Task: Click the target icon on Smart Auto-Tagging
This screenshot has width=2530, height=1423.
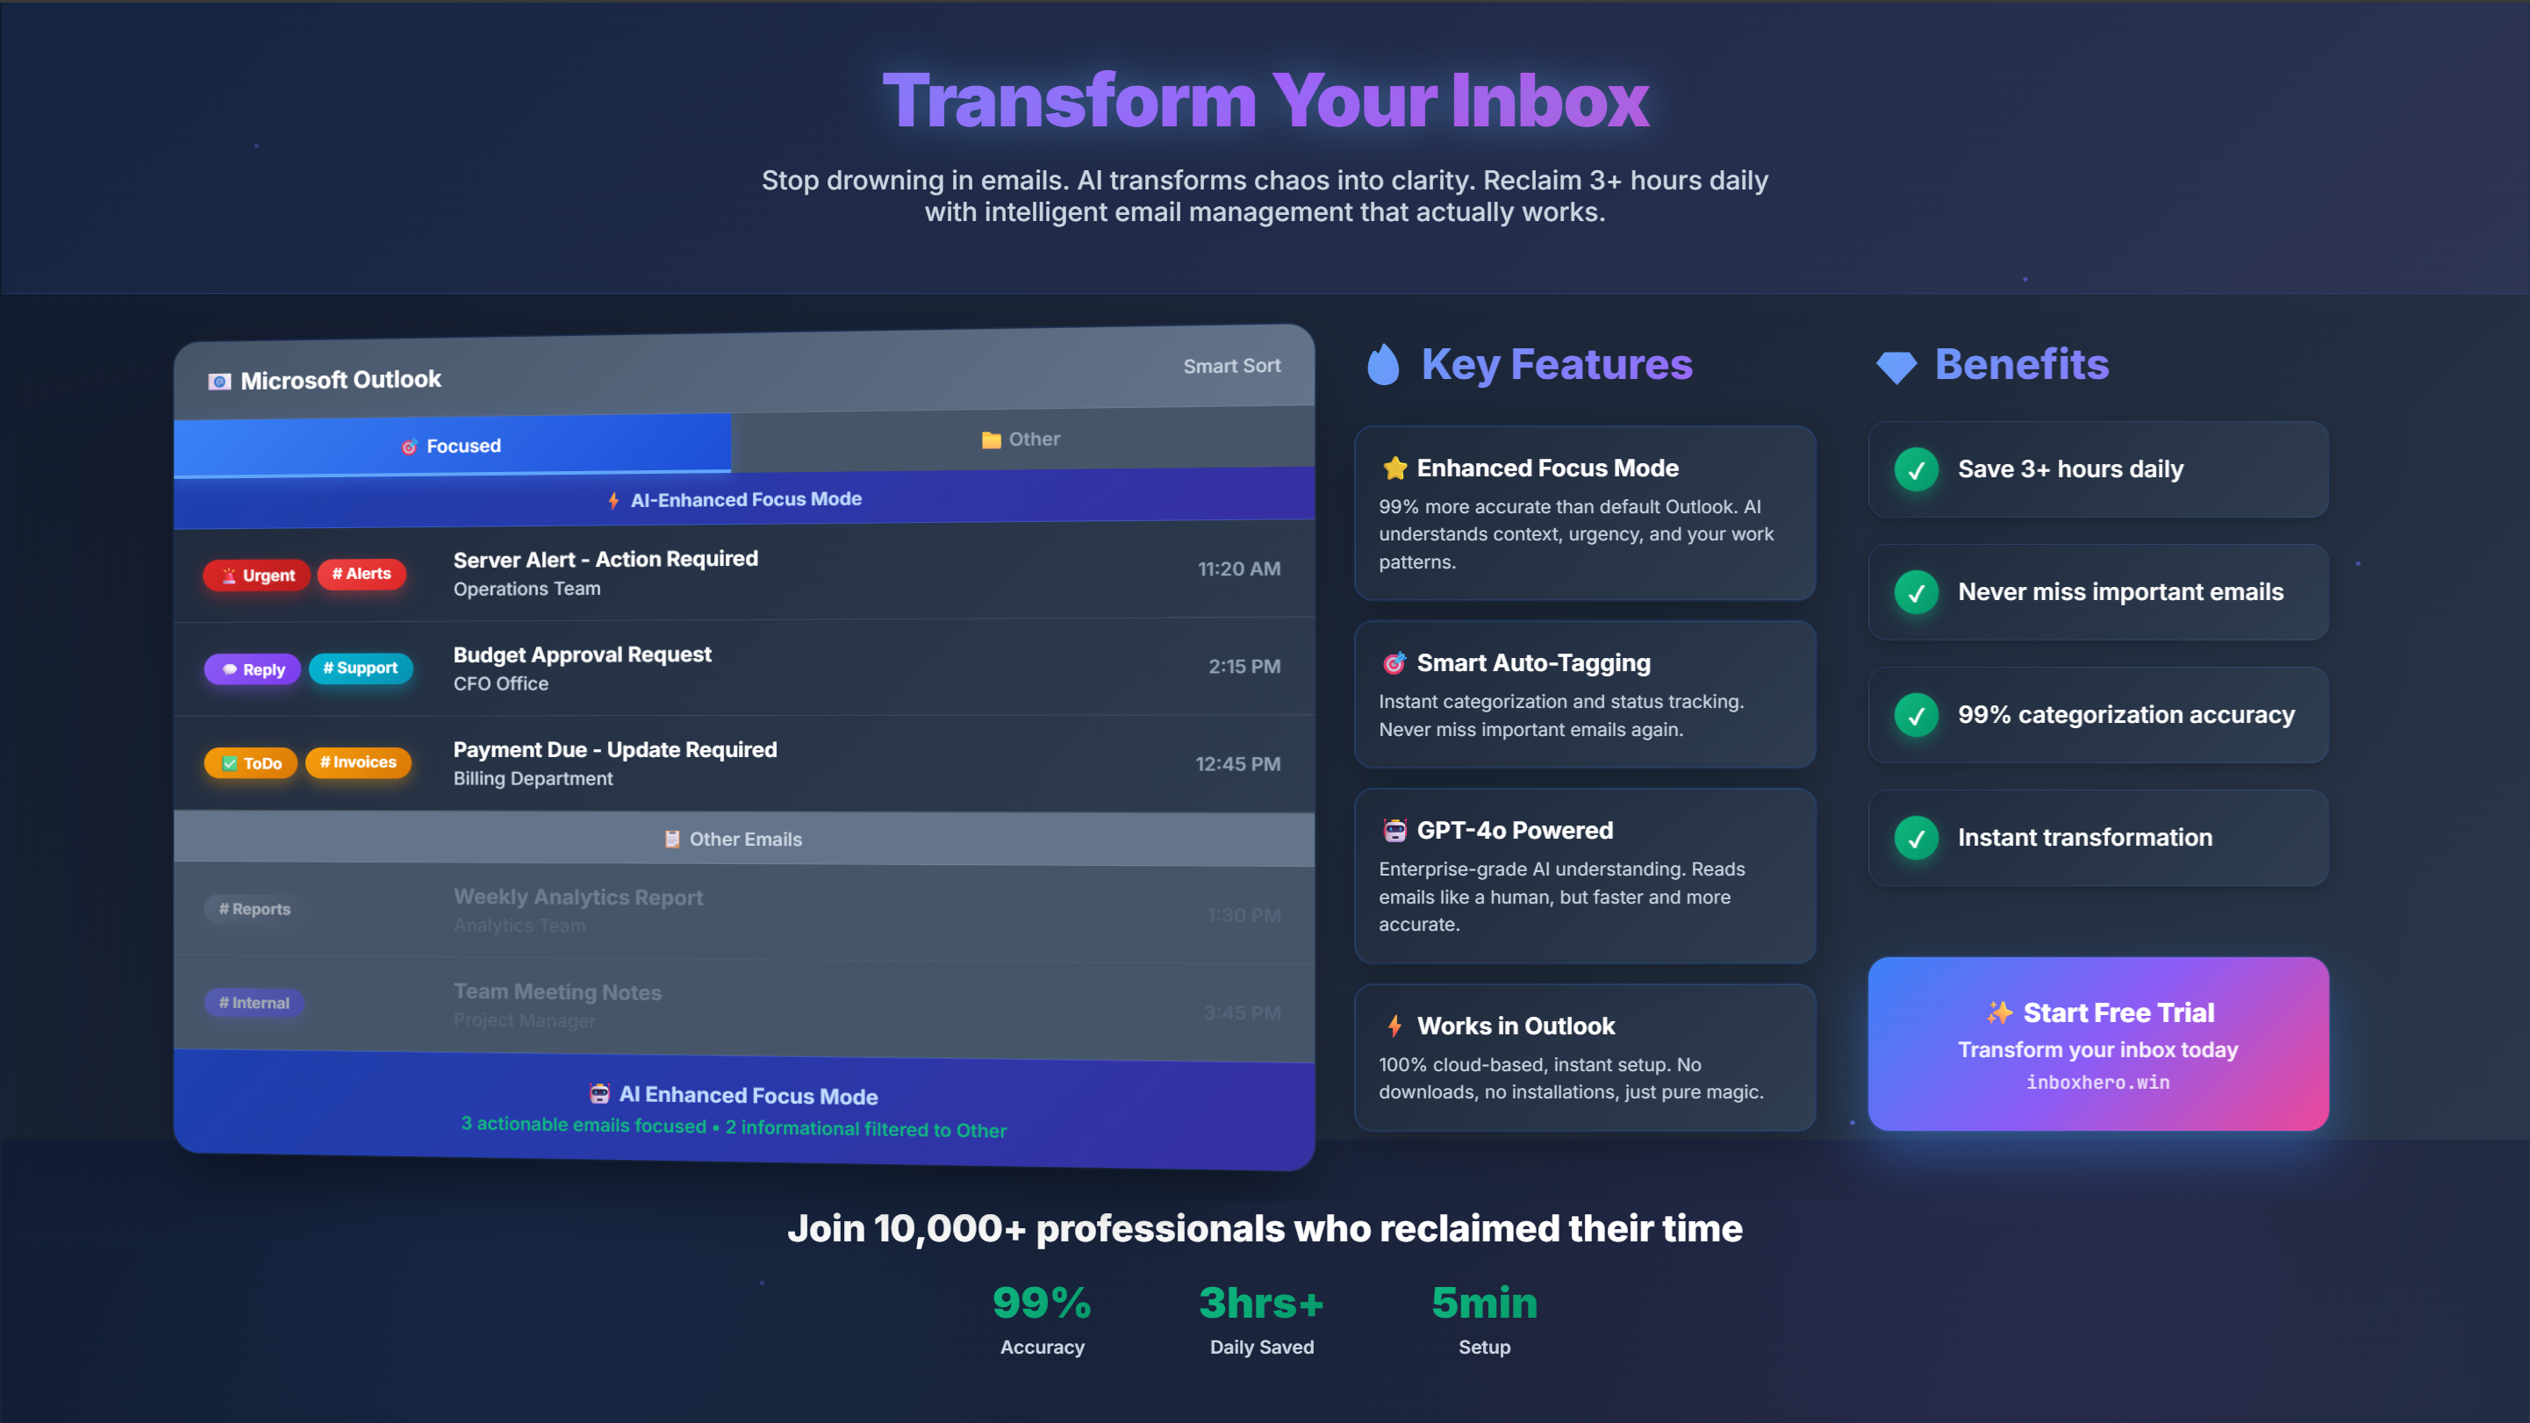Action: [x=1394, y=664]
